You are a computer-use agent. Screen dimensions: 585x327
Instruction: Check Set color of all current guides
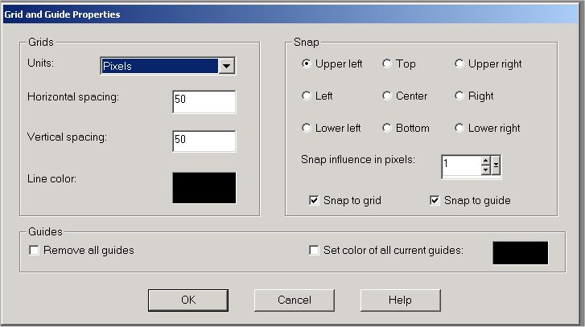click(x=315, y=250)
